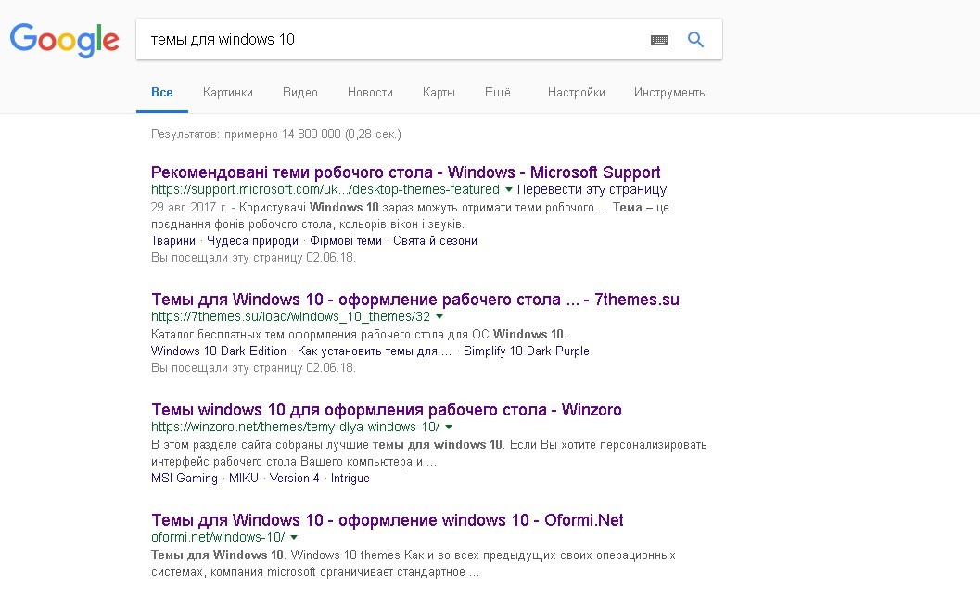Expand dropdown arrow beside 7themes.su URL
Image resolution: width=980 pixels, height=600 pixels.
coord(439,317)
